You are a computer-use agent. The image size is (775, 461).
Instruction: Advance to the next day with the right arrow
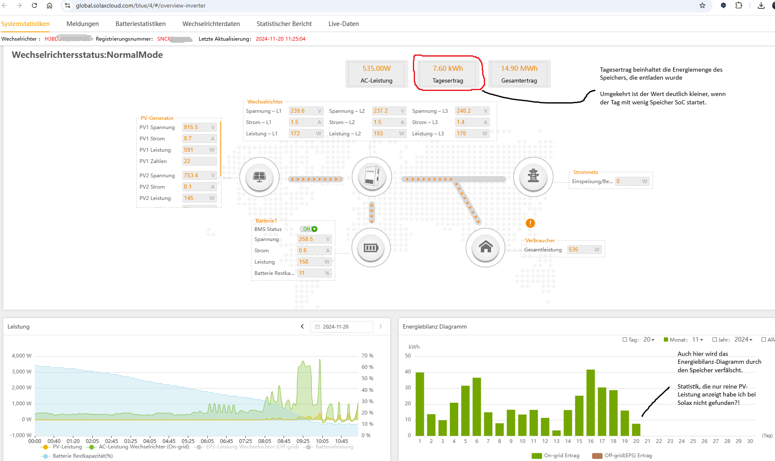pyautogui.click(x=381, y=326)
